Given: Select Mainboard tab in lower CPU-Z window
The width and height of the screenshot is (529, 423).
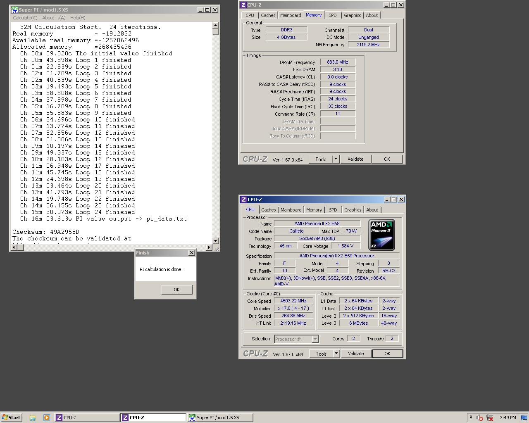Looking at the screenshot, I should coord(291,210).
